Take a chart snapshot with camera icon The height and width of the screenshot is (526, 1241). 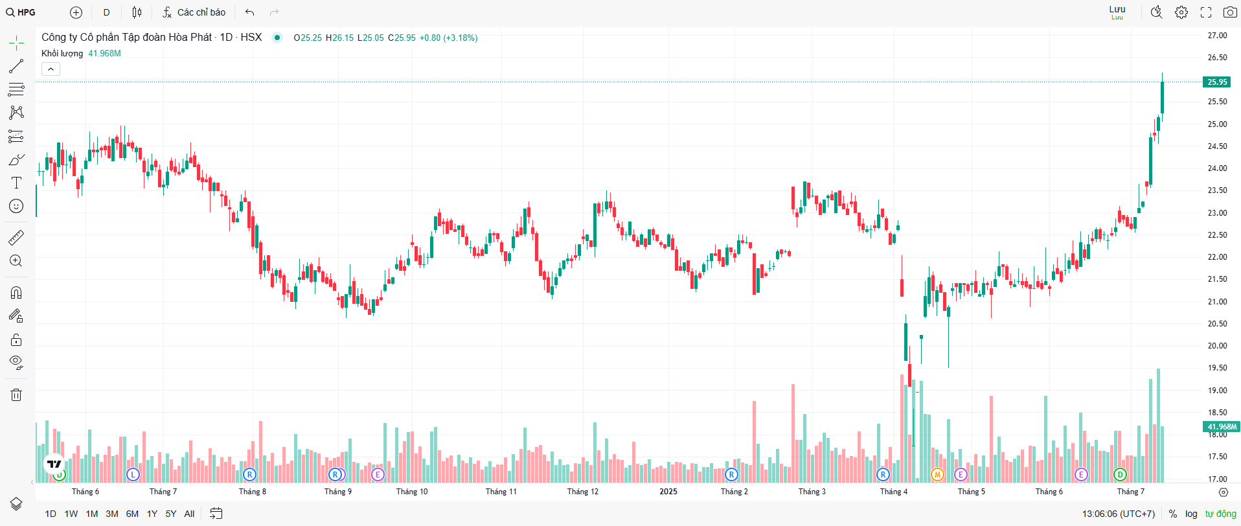click(x=1229, y=12)
